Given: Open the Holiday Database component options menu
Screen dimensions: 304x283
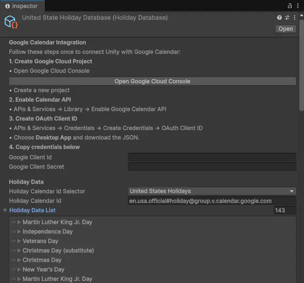Looking at the screenshot, I should (x=295, y=18).
